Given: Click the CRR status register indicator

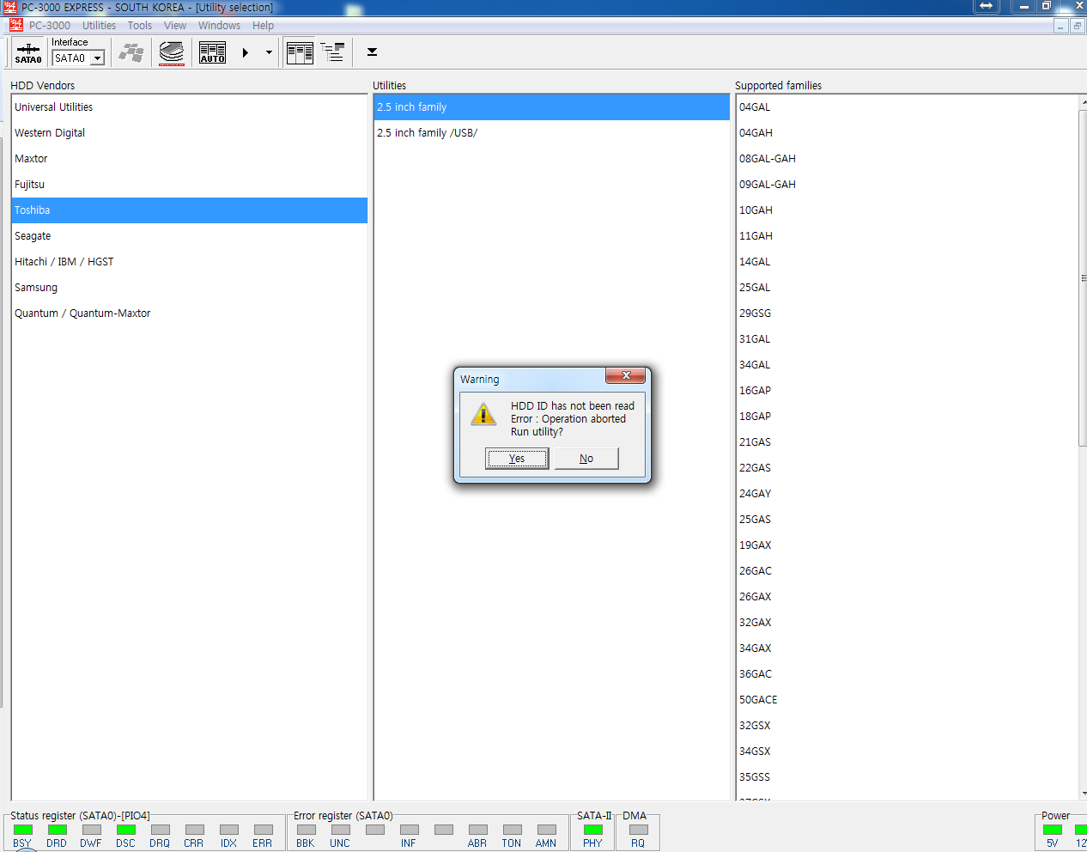Looking at the screenshot, I should [x=195, y=830].
